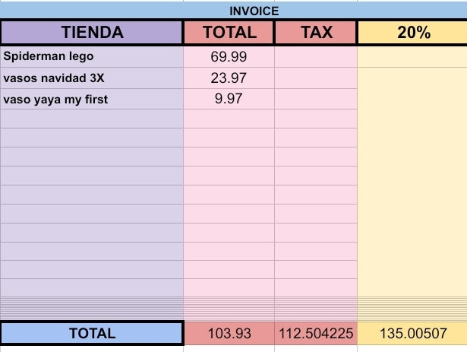
Task: Click the TIENDA column header cell
Action: click(x=92, y=33)
